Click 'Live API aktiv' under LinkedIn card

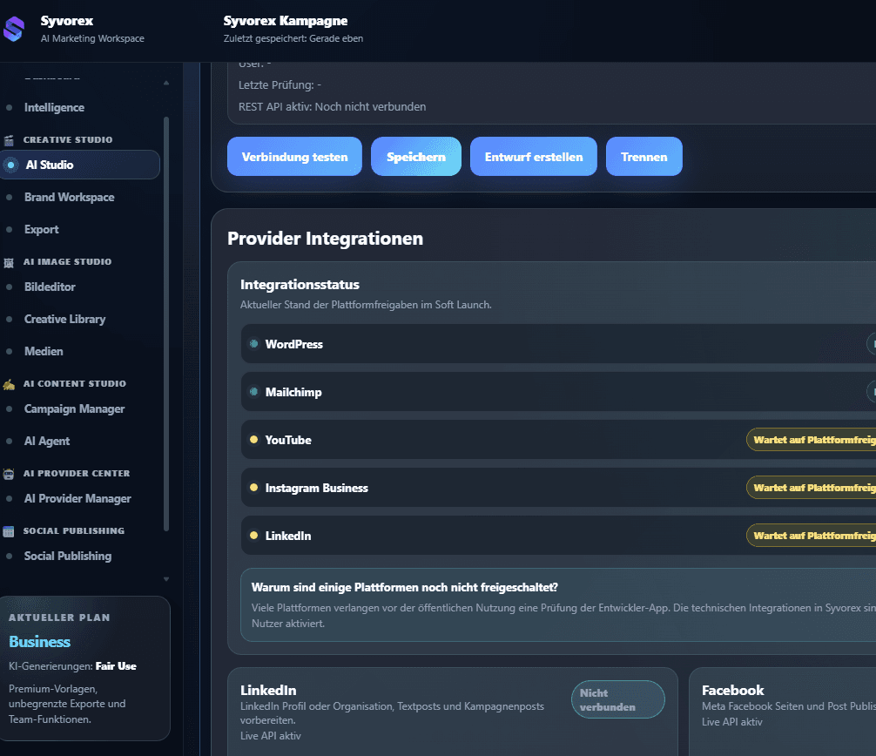(x=271, y=736)
